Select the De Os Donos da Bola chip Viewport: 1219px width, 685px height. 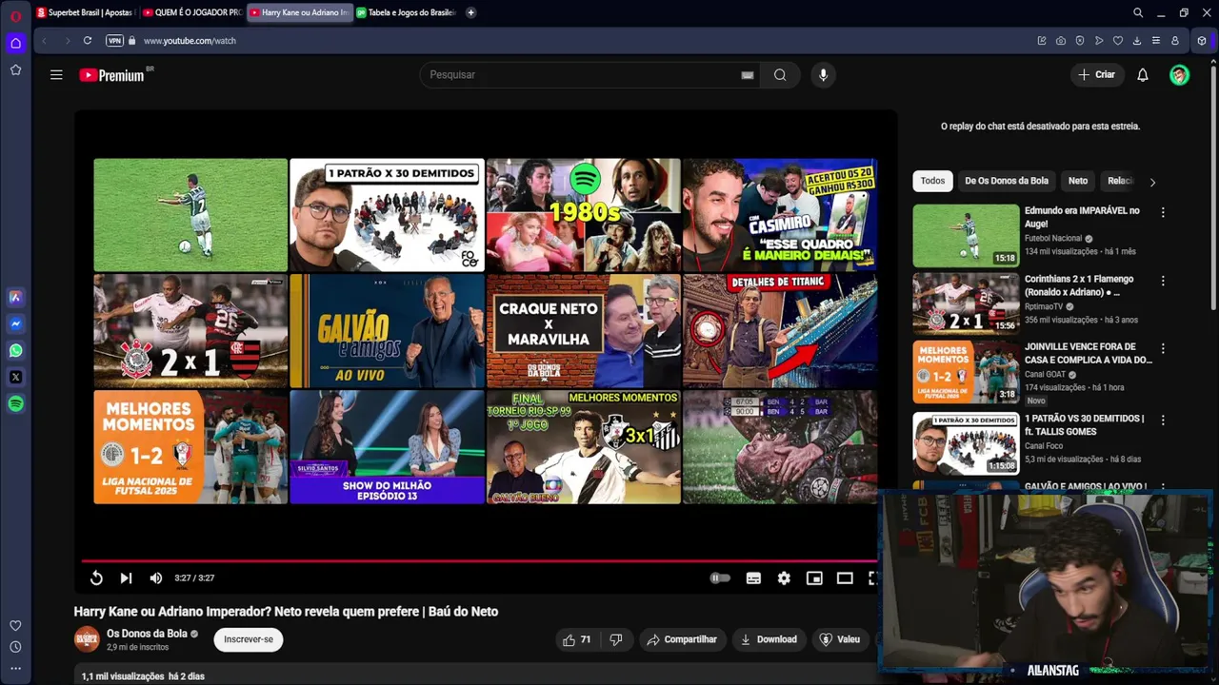(x=1007, y=181)
